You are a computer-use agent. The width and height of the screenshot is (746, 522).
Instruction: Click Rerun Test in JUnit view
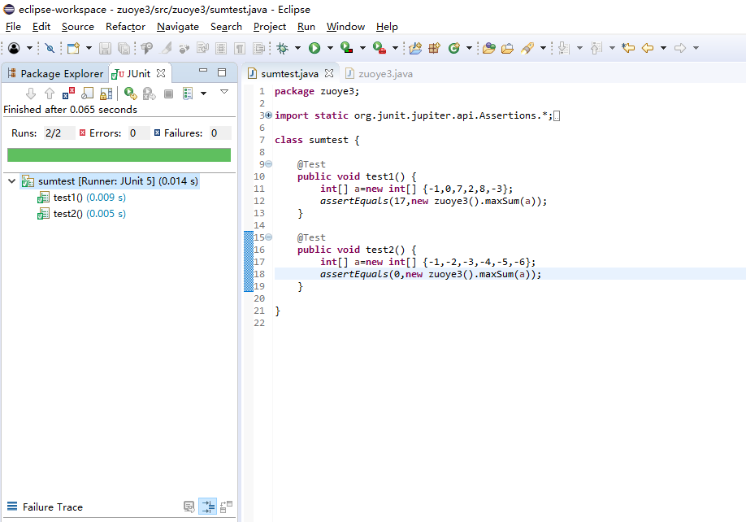(129, 94)
